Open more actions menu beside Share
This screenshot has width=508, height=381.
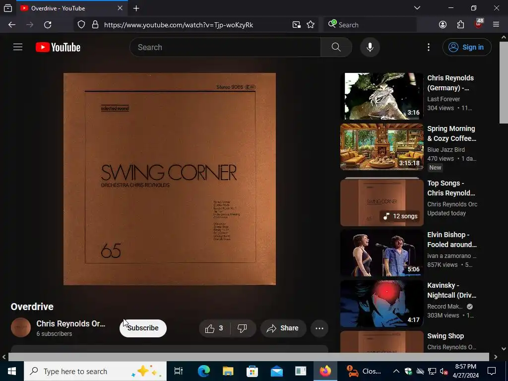pos(319,328)
